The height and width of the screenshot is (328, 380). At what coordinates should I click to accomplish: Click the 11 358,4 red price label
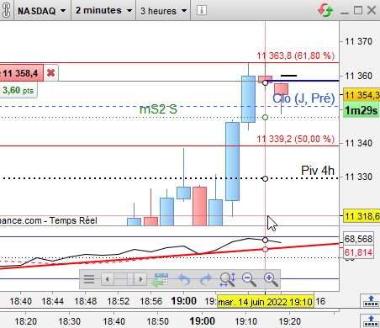(x=21, y=73)
